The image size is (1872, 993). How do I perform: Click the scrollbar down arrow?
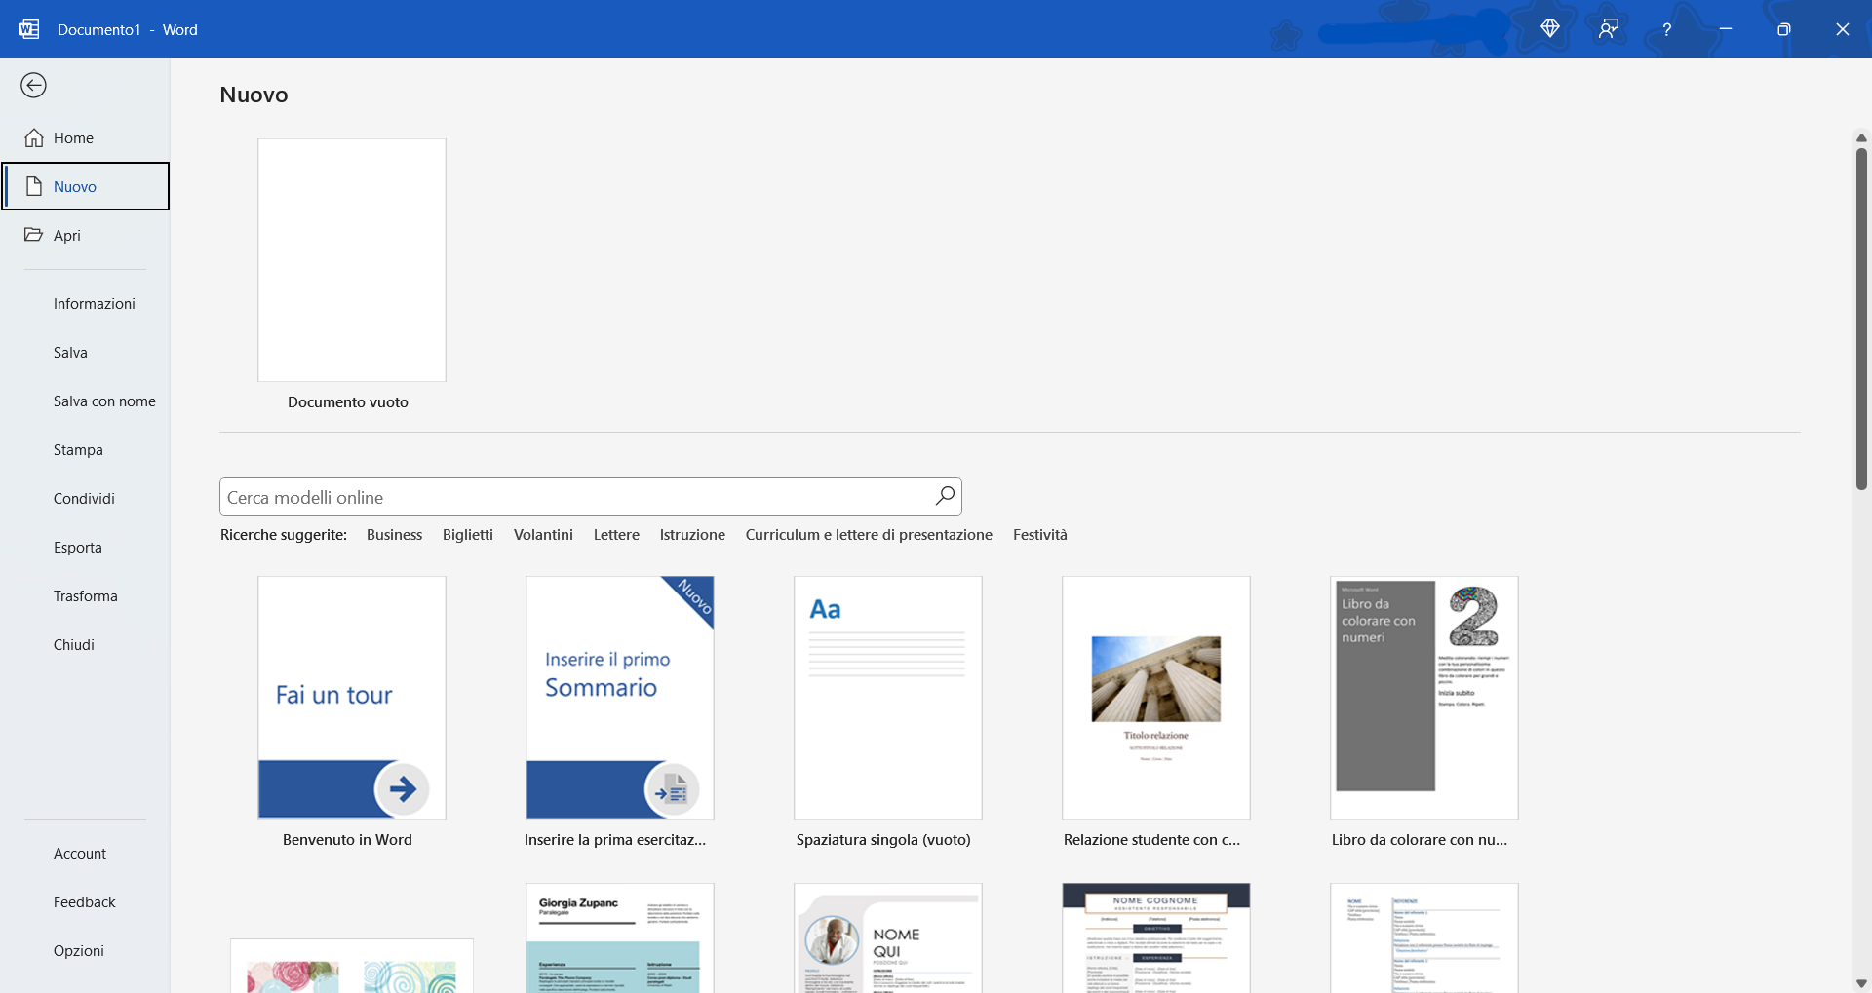[x=1862, y=983]
